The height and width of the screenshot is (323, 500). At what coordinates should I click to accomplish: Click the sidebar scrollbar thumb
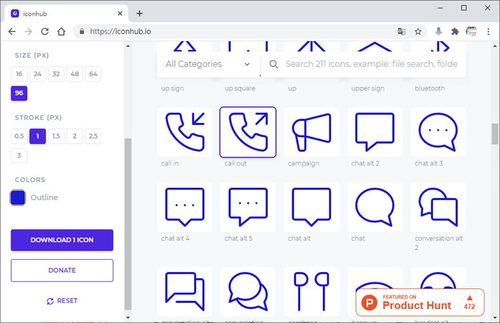click(128, 224)
